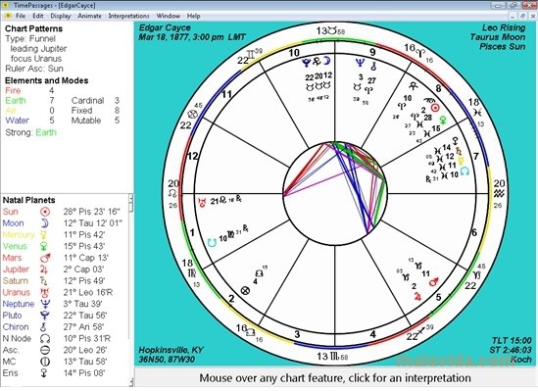Click the cyan North Node glyph in house 7
This screenshot has width=538, height=391.
(465, 171)
